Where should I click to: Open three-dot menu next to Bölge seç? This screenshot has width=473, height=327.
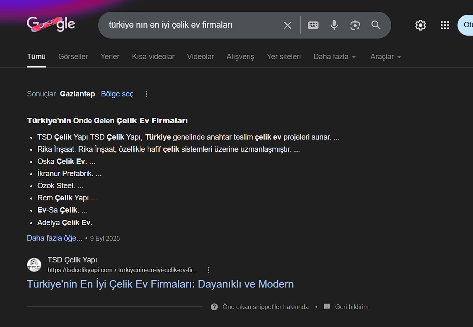click(x=146, y=94)
